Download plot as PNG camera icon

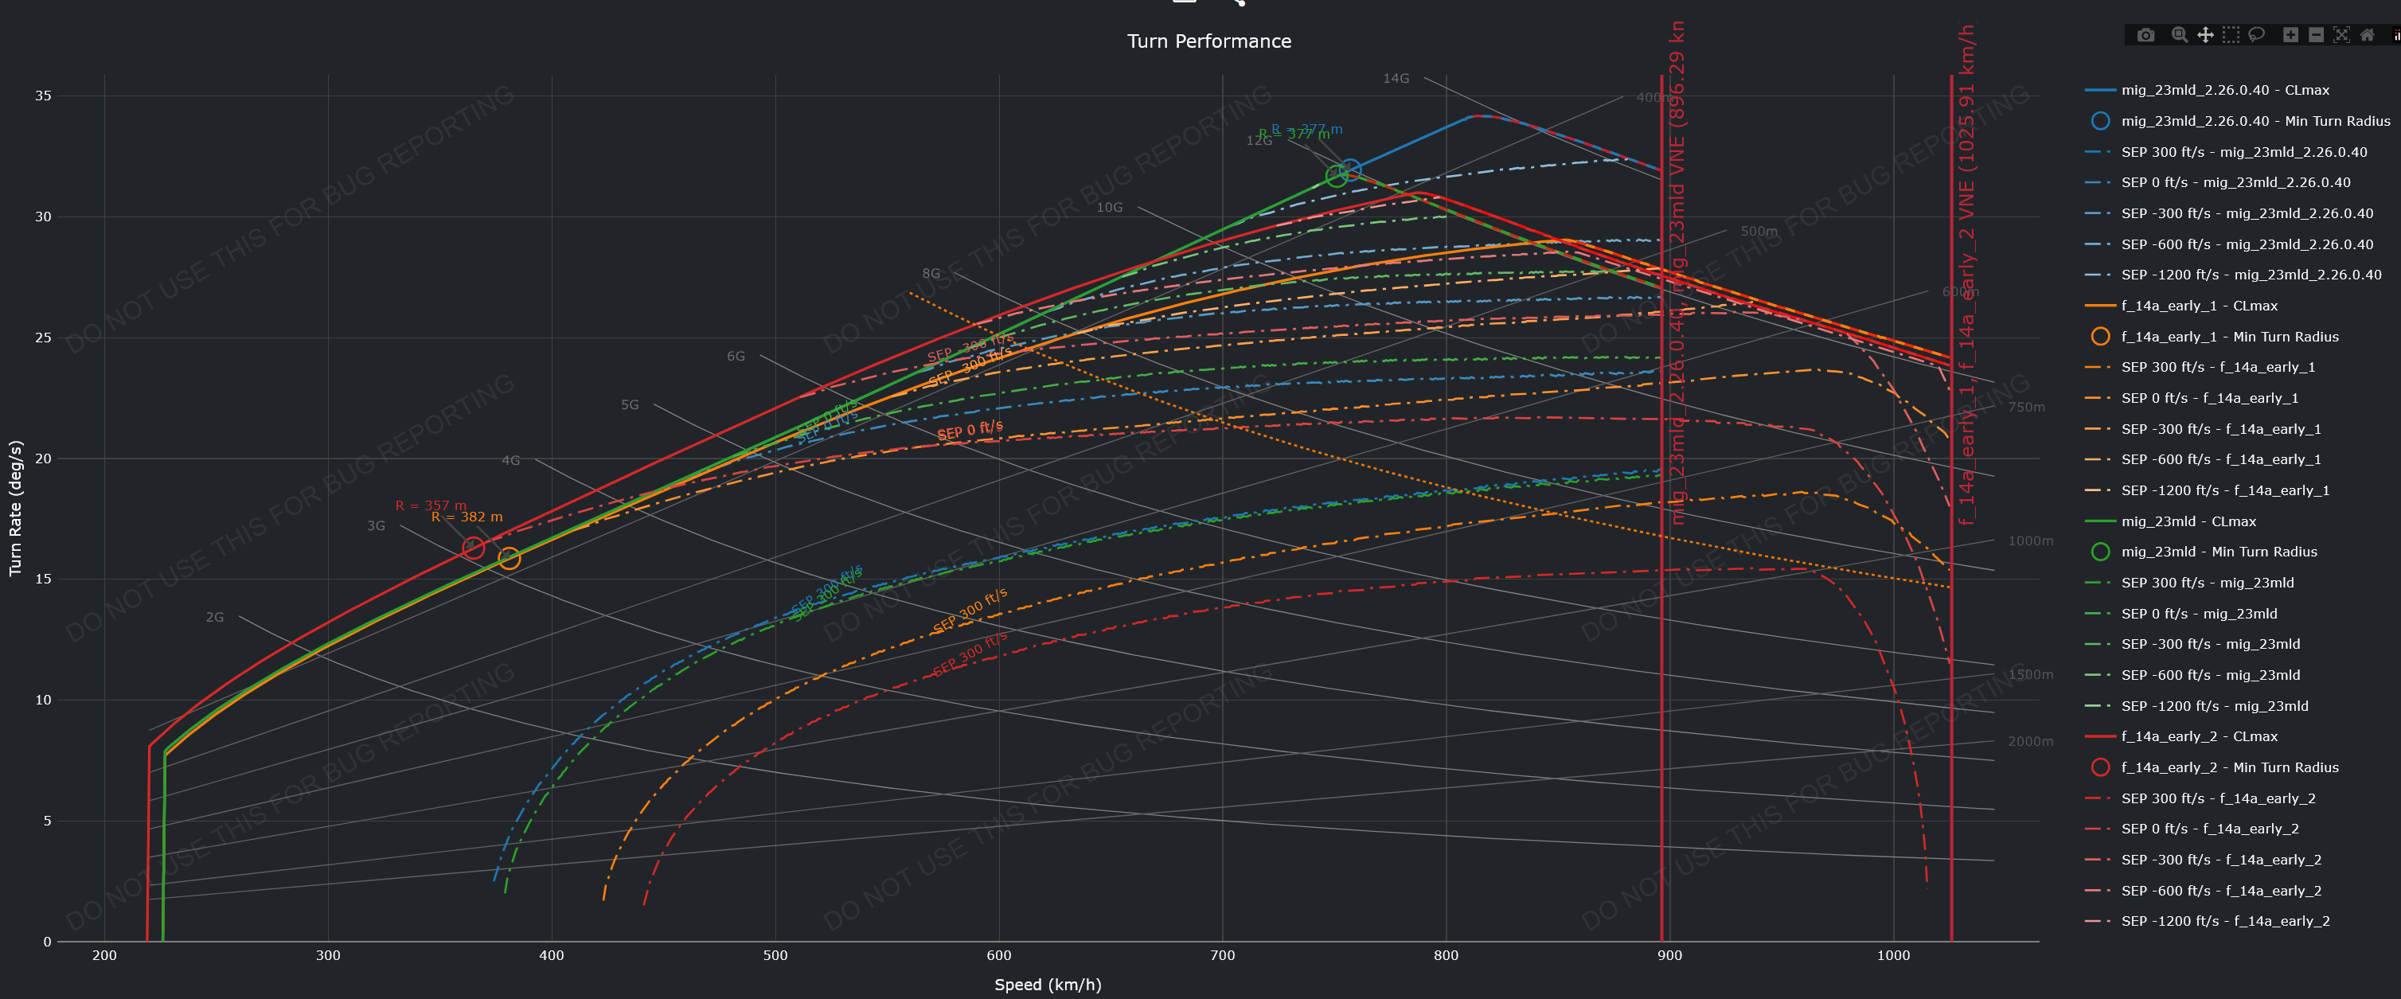point(2145,34)
